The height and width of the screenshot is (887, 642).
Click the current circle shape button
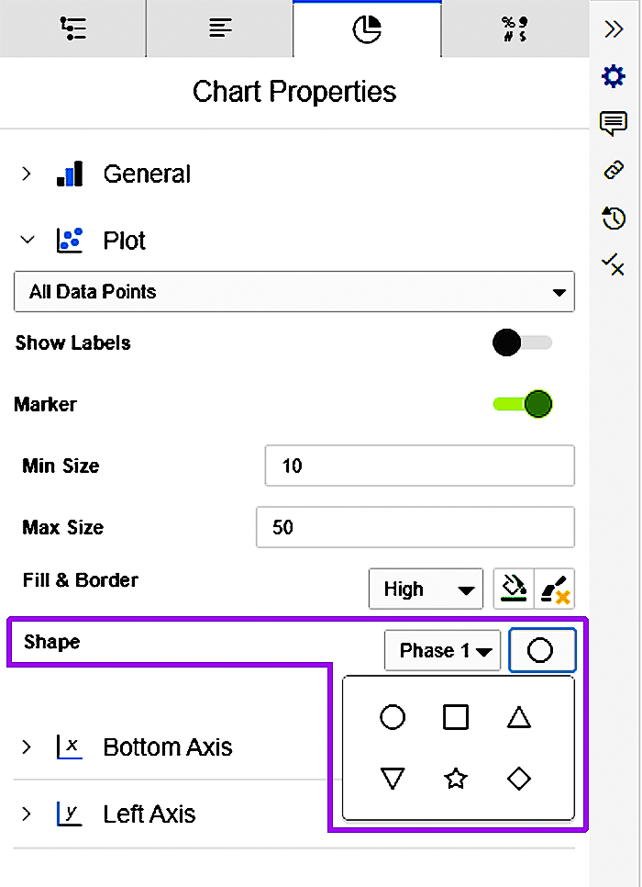pyautogui.click(x=542, y=650)
